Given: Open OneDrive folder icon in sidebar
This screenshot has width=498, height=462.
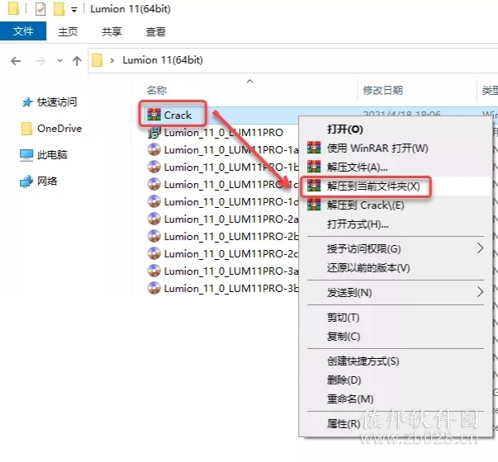Looking at the screenshot, I should click(26, 129).
